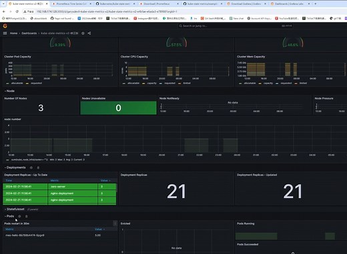This screenshot has height=254, width=347.
Task: Close the Download Prometheus browser tab
Action: coord(178,4)
